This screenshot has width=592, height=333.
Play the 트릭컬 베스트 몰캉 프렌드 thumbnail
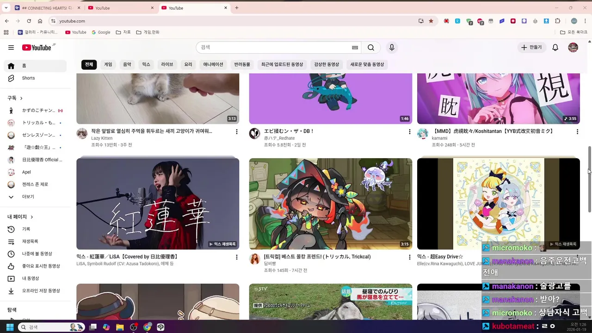(x=331, y=204)
